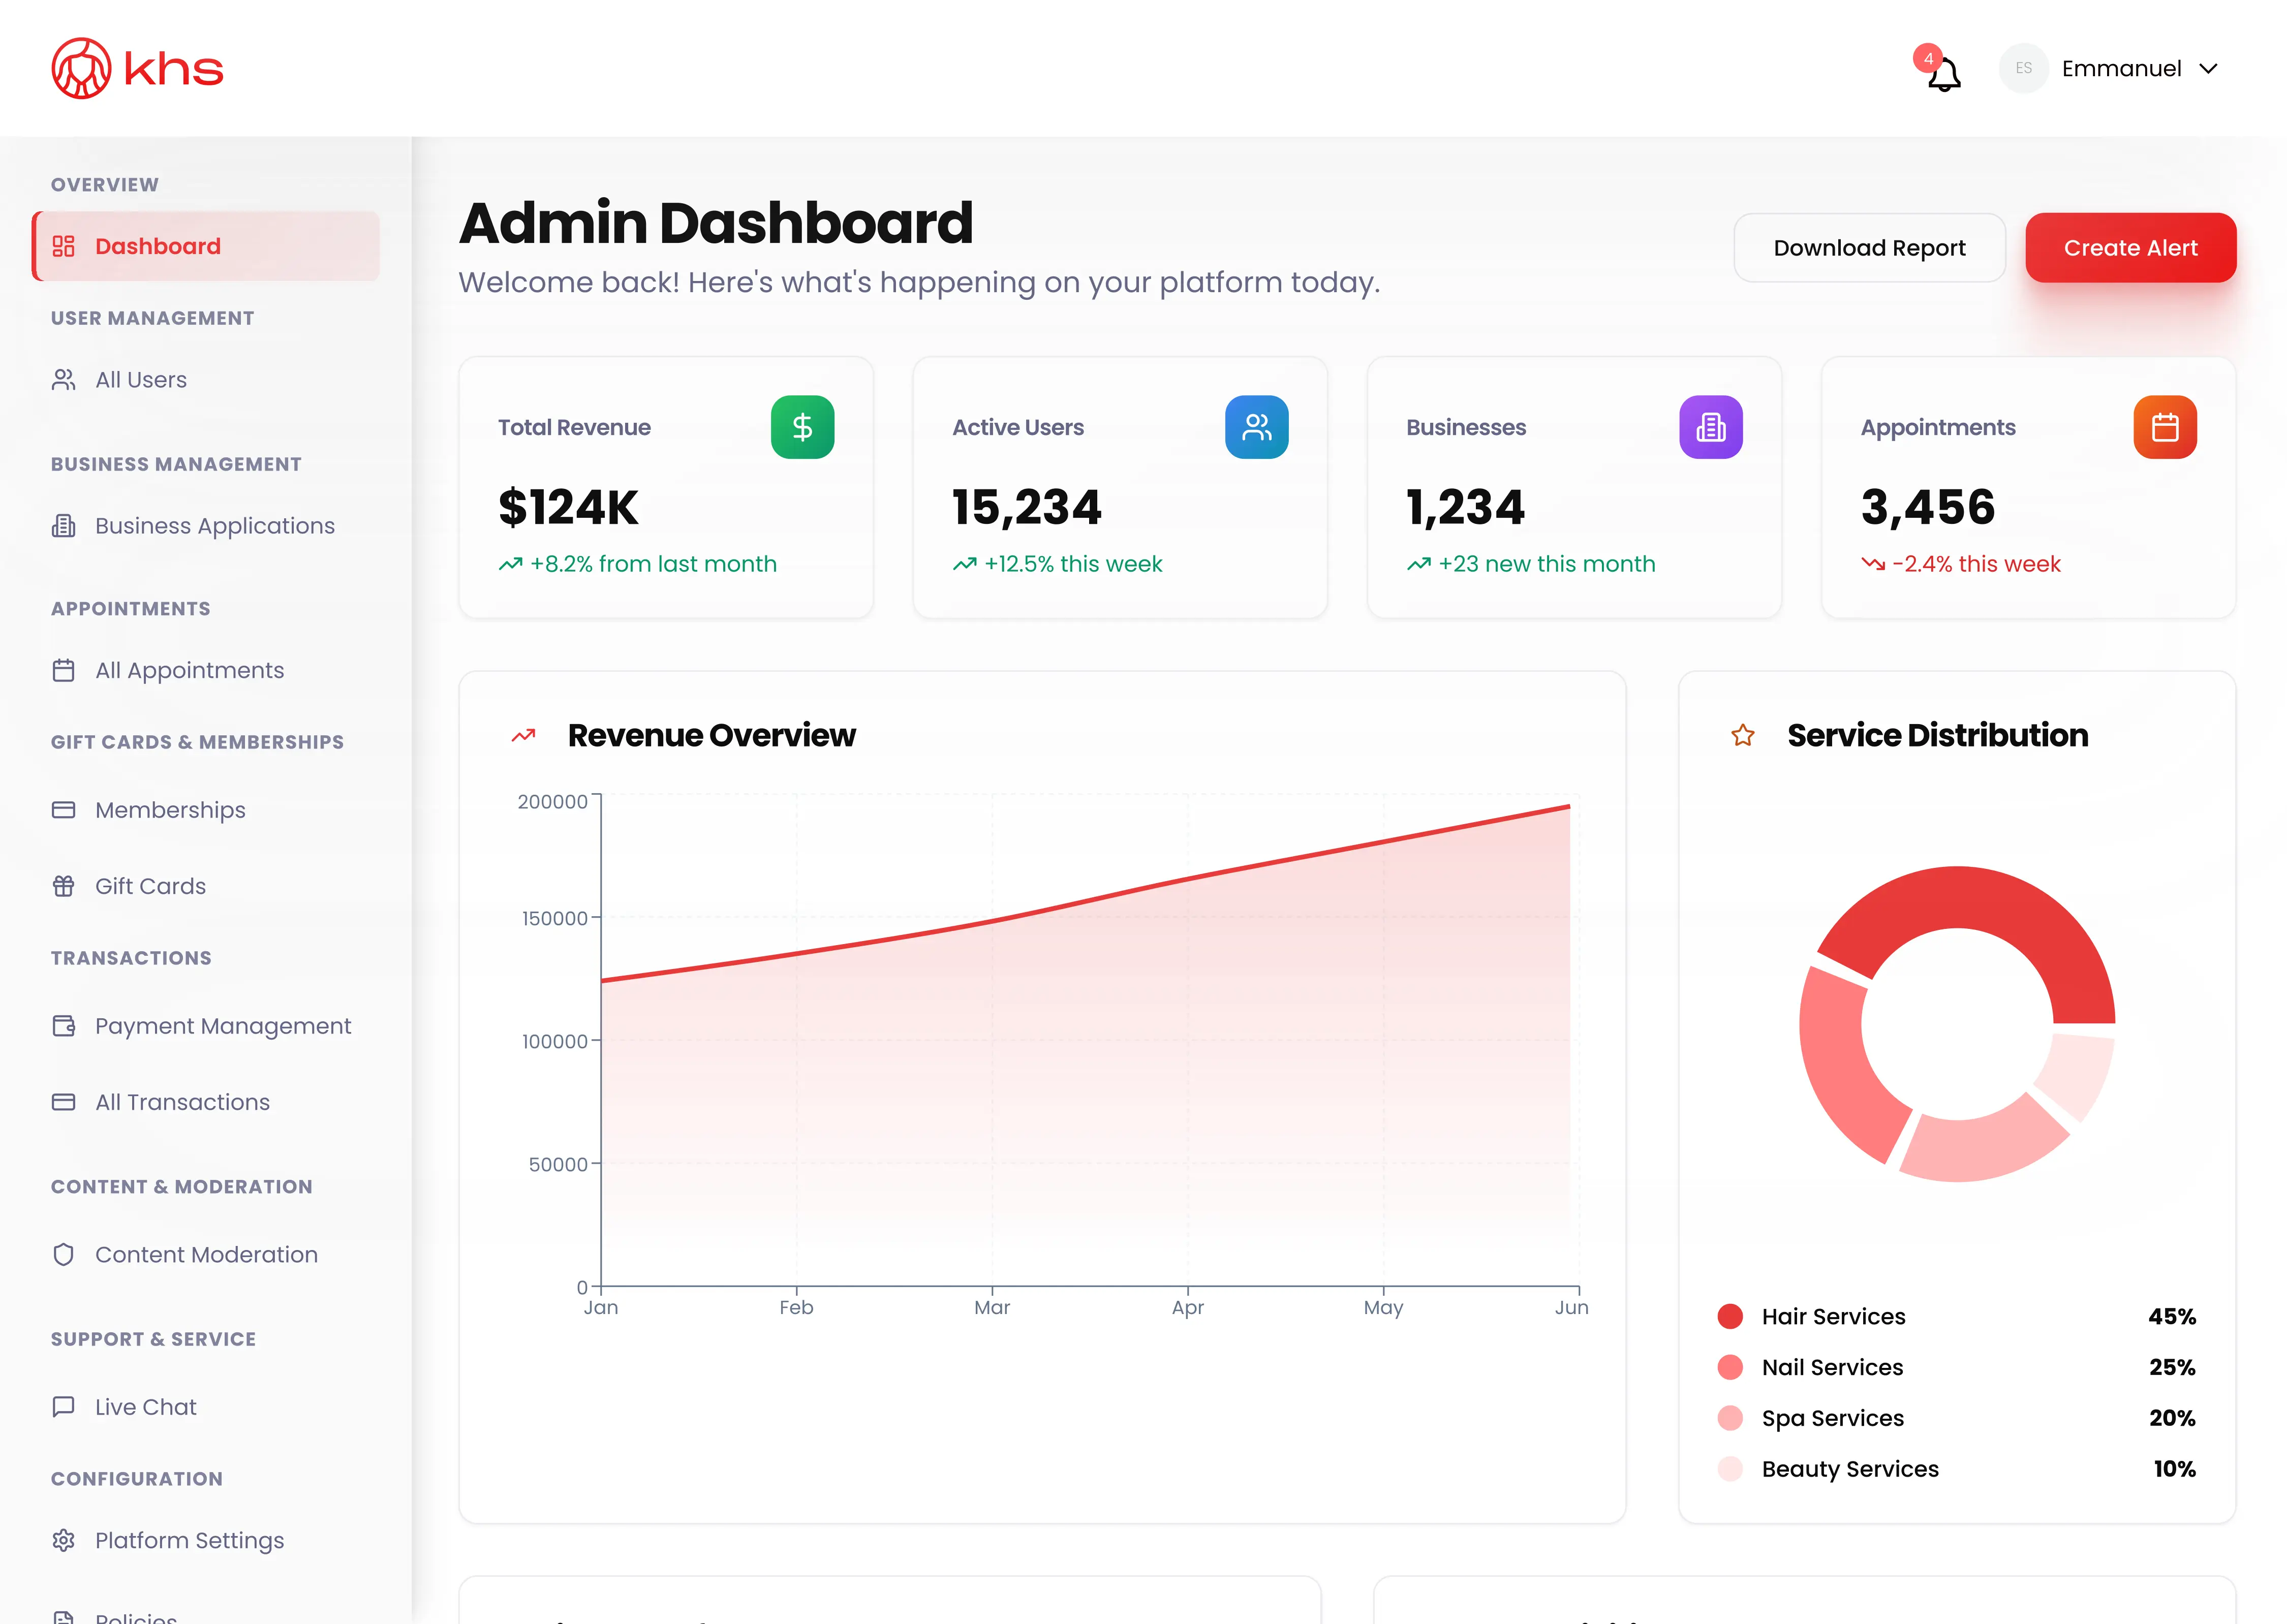Click the Total Revenue $124K value
Screen dimensions: 2287x1624
[x=568, y=507]
